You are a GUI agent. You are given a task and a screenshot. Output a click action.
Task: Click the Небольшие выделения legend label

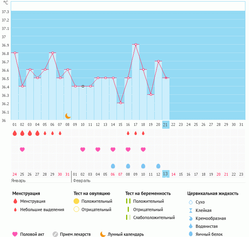pyautogui.click(x=42, y=210)
